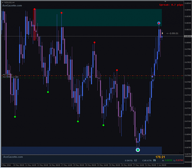
Task: Click price axis label 0.66705
Action: pyautogui.click(x=188, y=154)
